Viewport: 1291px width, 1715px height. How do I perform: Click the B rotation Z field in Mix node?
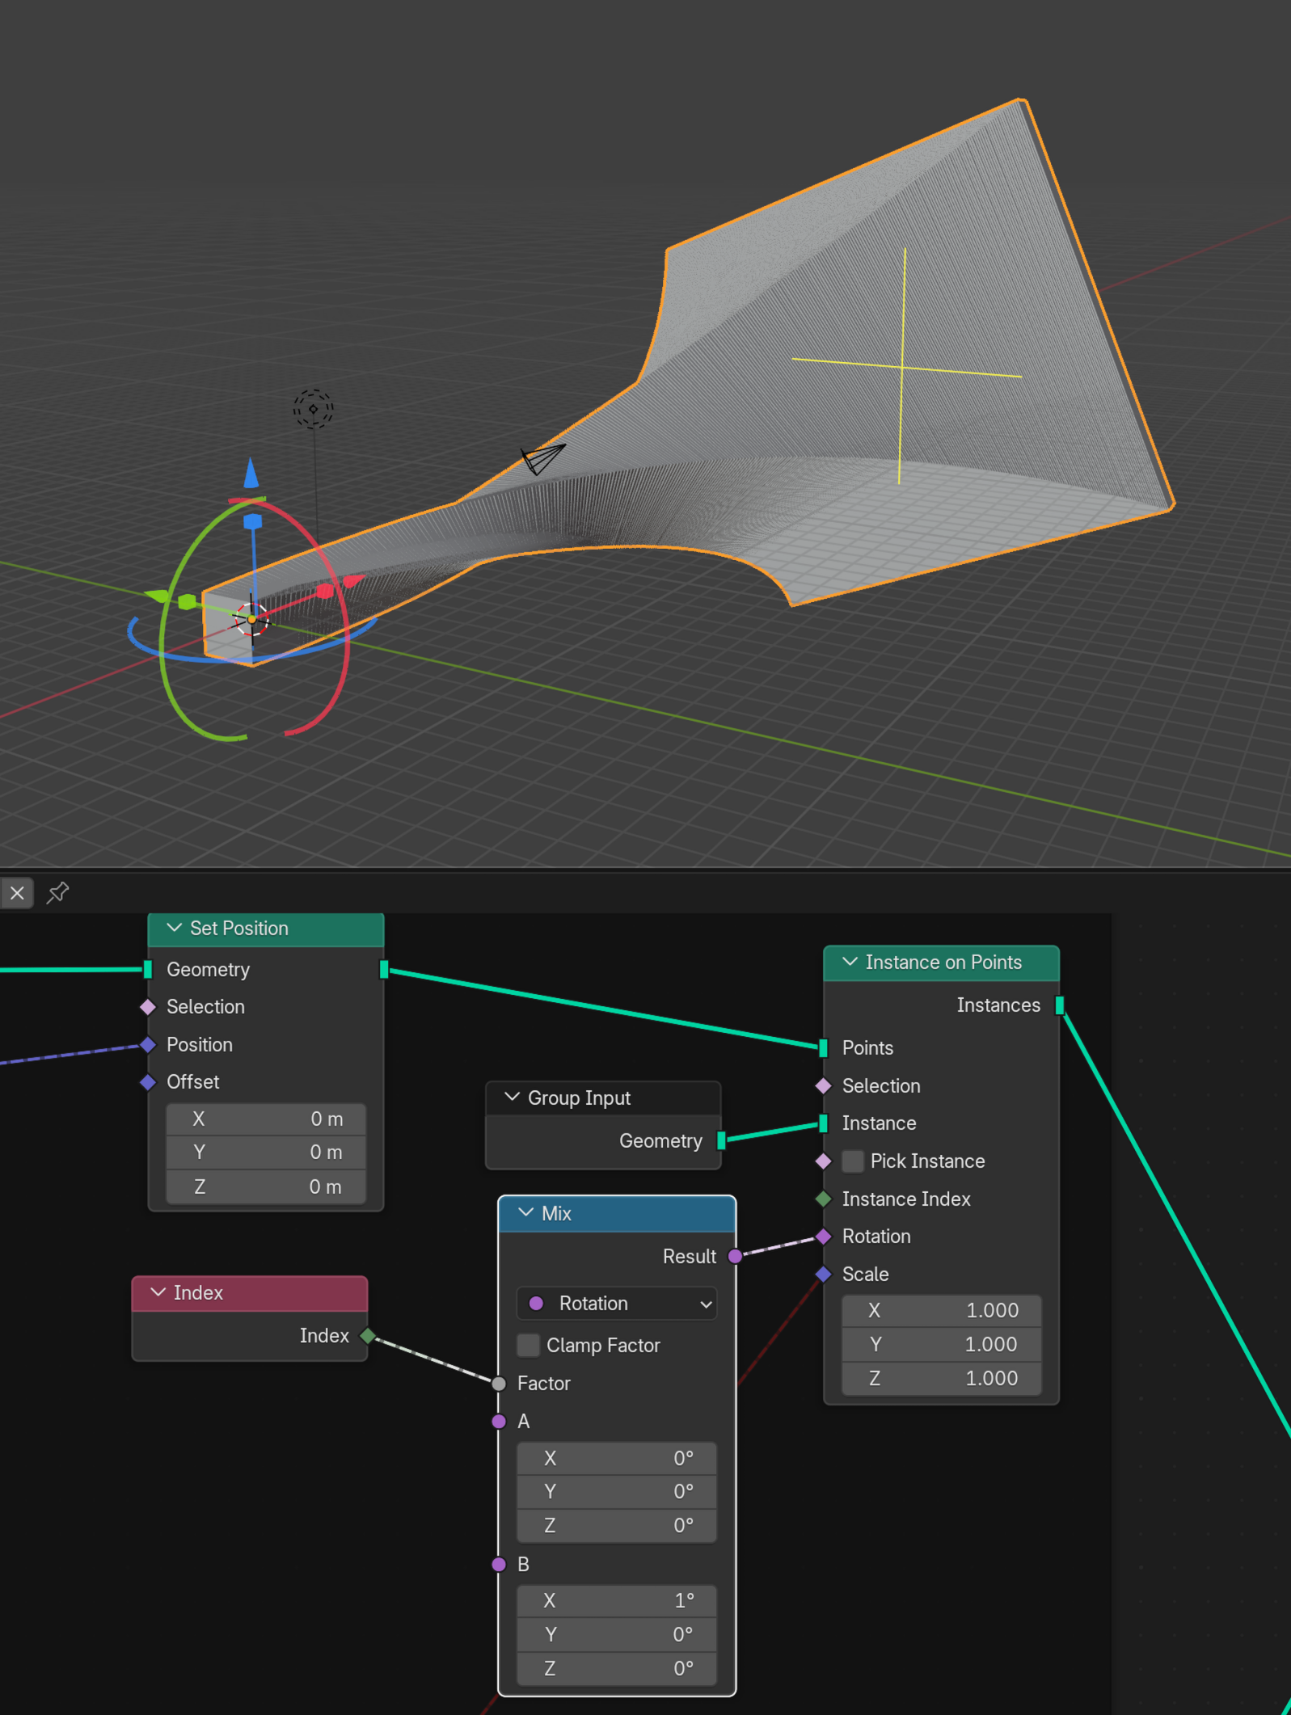[x=616, y=1668]
